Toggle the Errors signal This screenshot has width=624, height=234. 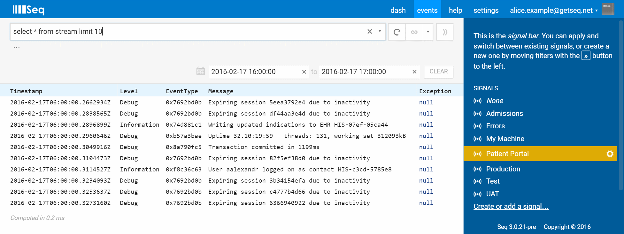pos(495,126)
